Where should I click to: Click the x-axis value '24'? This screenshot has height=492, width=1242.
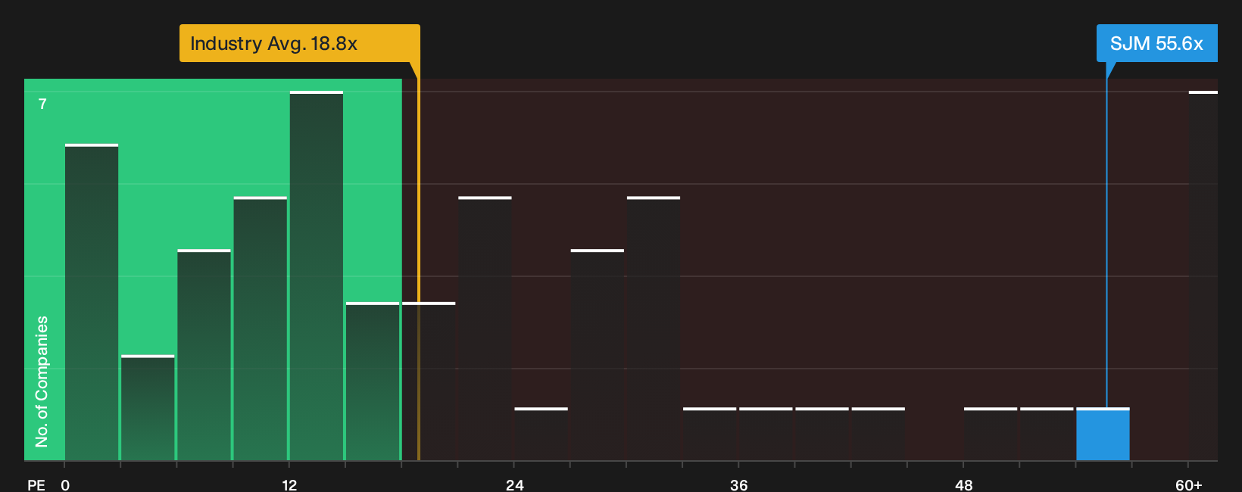[514, 485]
